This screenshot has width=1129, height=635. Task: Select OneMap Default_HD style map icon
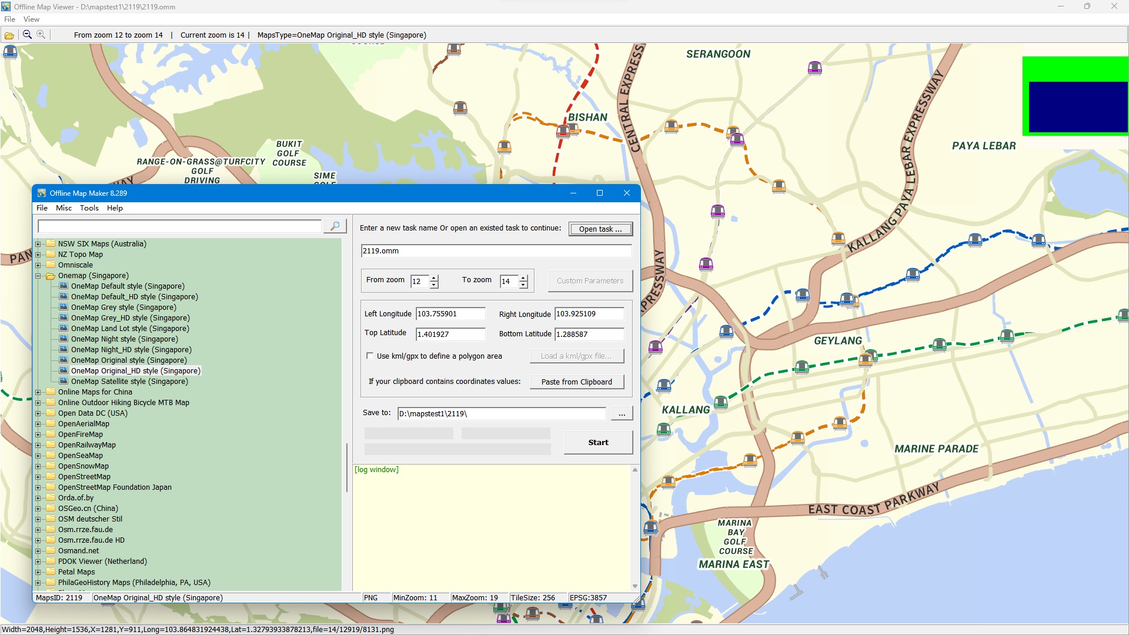[x=64, y=297]
